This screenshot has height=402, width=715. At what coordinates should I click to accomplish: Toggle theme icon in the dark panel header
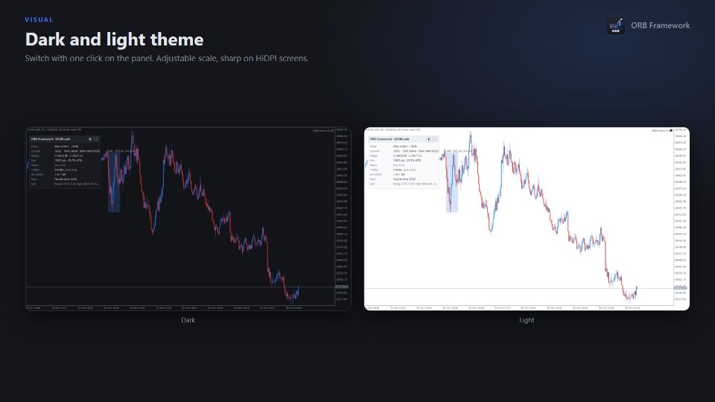(x=90, y=139)
